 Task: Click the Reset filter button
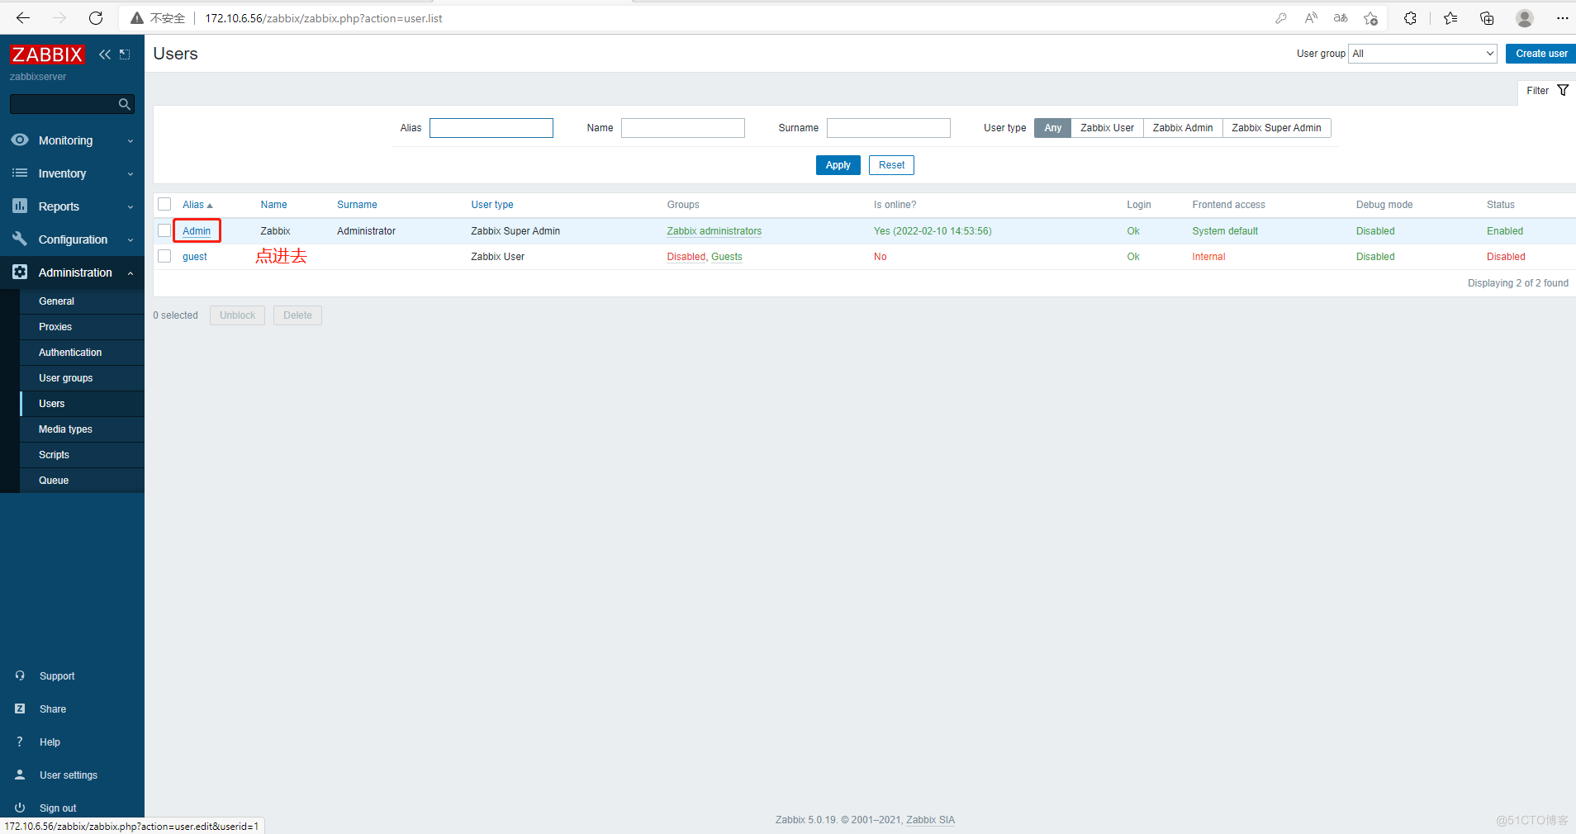pyautogui.click(x=891, y=165)
